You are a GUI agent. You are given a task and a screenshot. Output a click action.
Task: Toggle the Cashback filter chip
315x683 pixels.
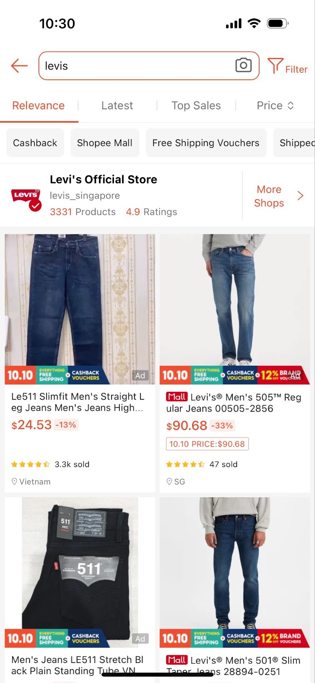[x=35, y=143]
